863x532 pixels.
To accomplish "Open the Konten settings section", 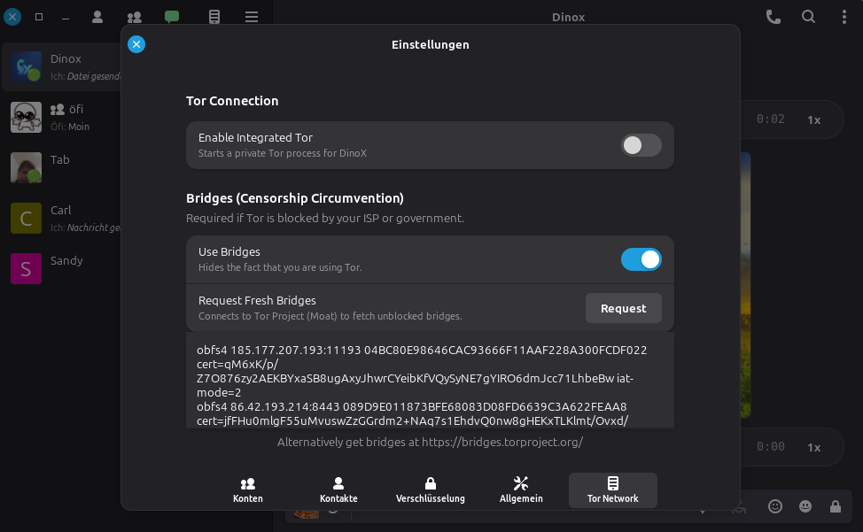I will (247, 490).
